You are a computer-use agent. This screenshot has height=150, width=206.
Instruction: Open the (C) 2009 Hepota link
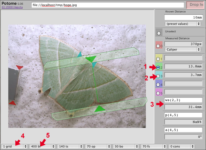click(12, 8)
